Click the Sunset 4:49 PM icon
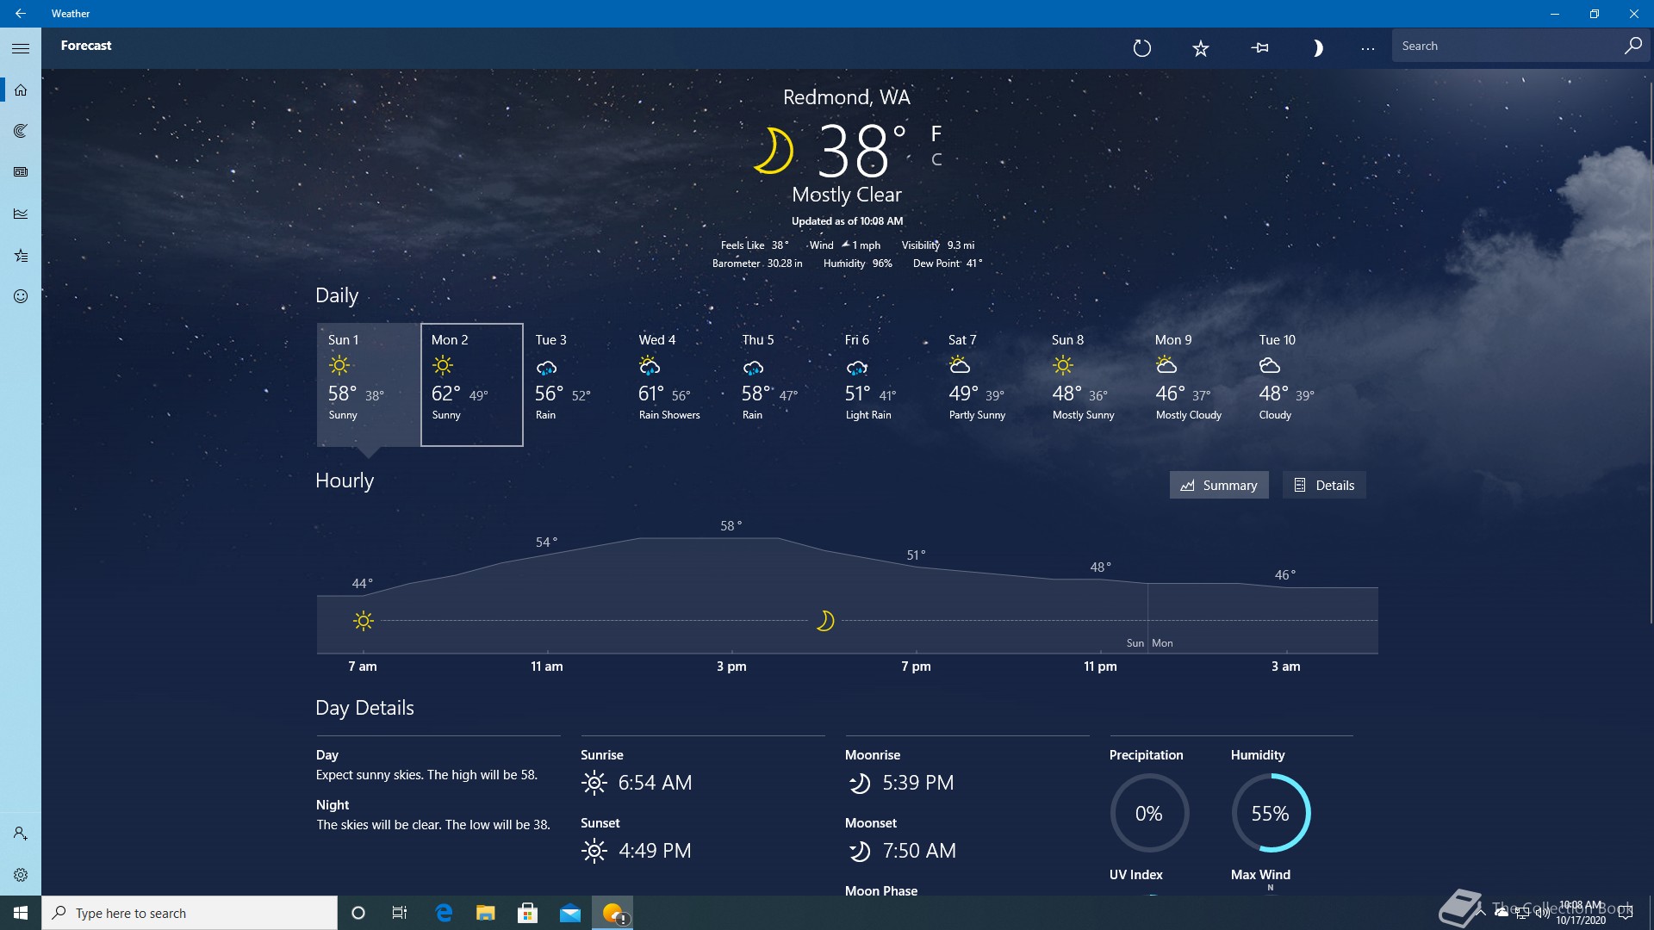 pos(594,851)
